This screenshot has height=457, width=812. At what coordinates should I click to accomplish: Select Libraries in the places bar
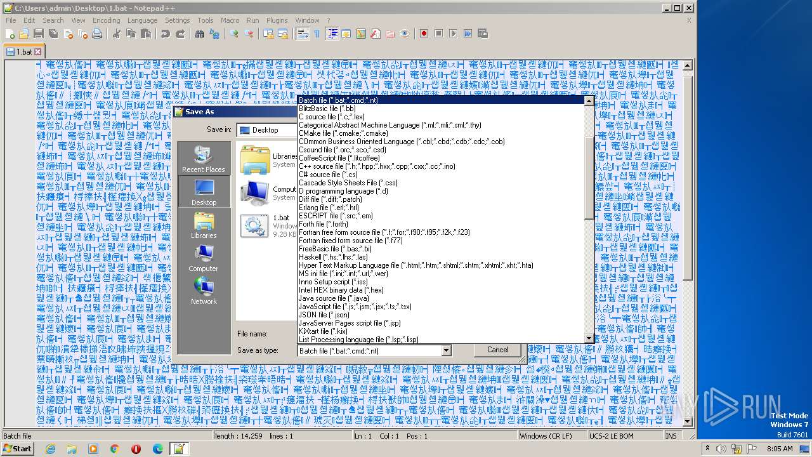203,225
